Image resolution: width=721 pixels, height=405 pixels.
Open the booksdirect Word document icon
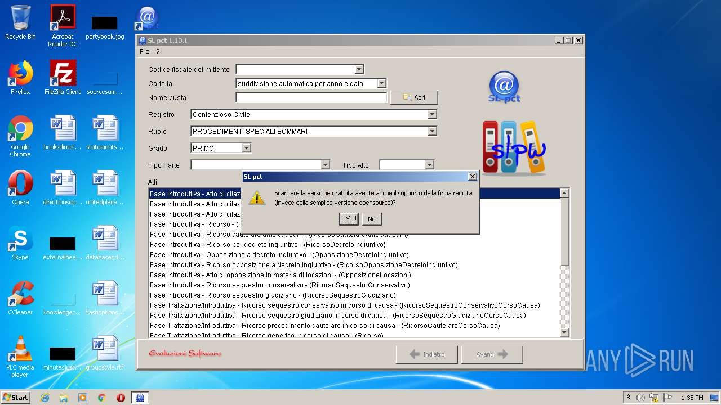63,133
